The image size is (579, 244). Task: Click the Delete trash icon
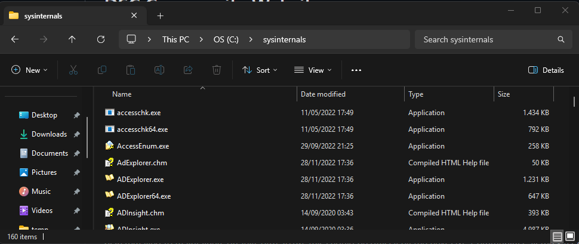217,70
